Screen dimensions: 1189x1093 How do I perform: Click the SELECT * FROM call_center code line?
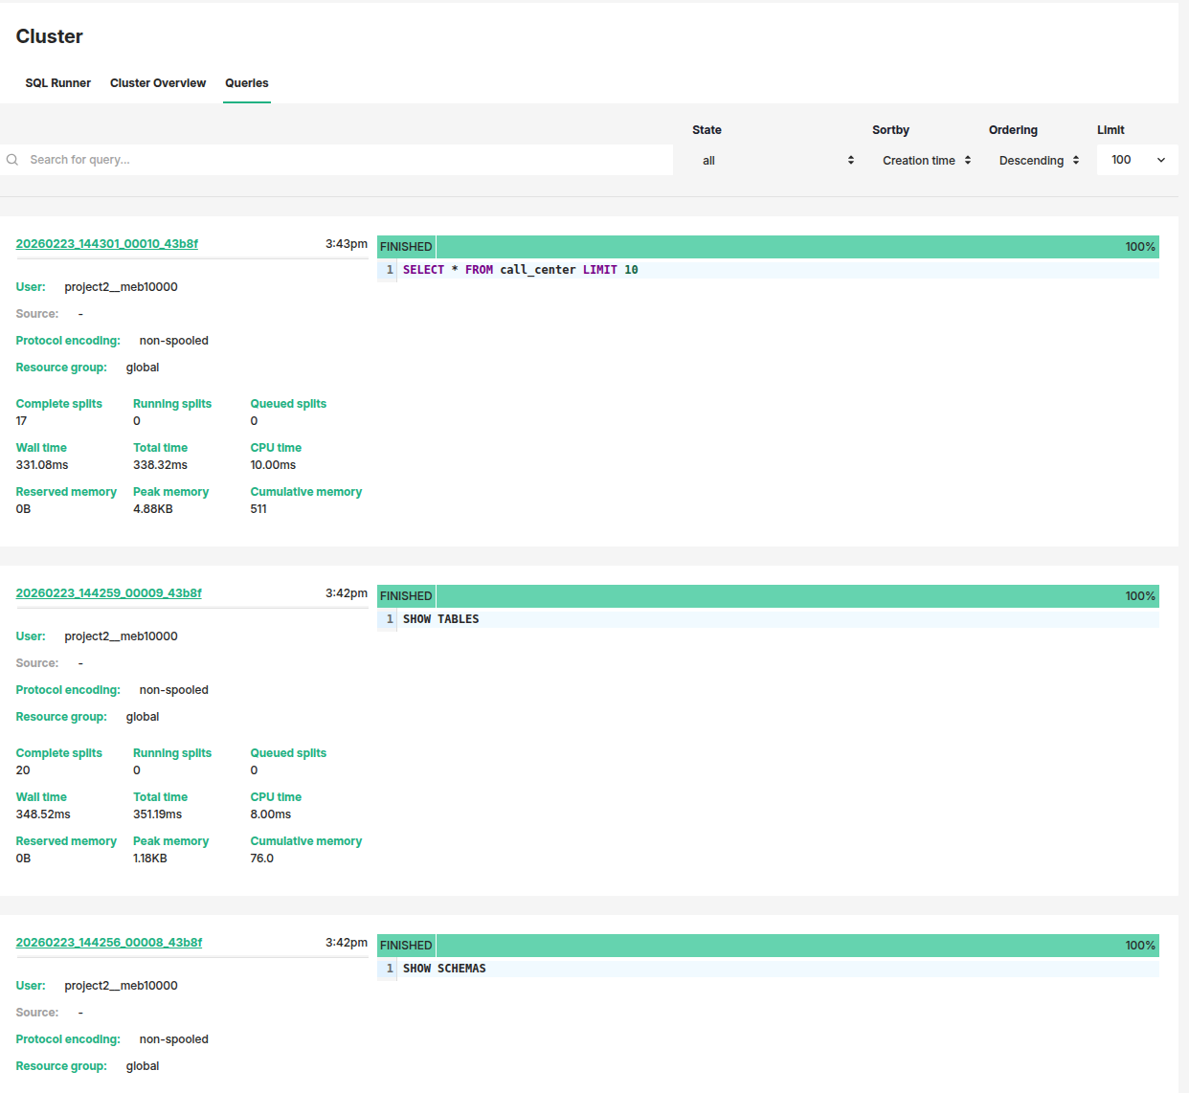click(x=520, y=270)
